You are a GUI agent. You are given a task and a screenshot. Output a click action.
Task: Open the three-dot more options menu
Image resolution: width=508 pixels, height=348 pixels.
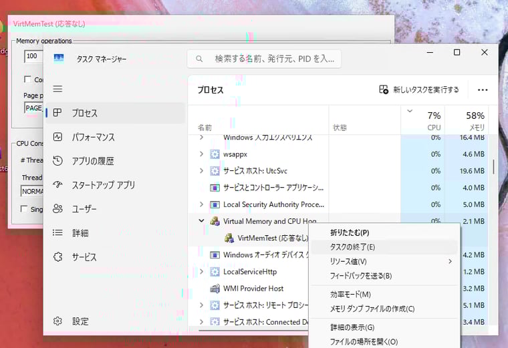483,90
